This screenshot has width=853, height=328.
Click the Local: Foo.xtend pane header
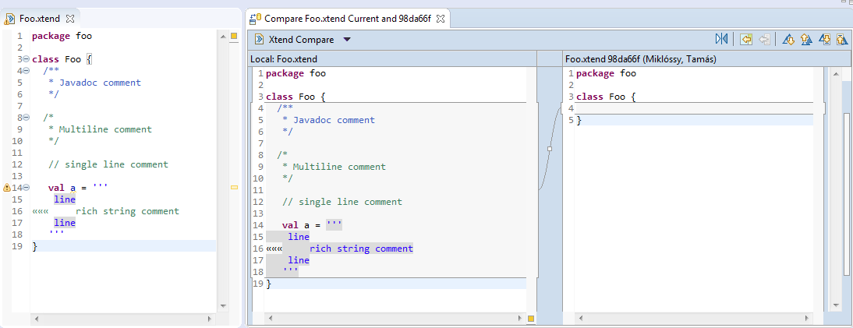coord(392,58)
